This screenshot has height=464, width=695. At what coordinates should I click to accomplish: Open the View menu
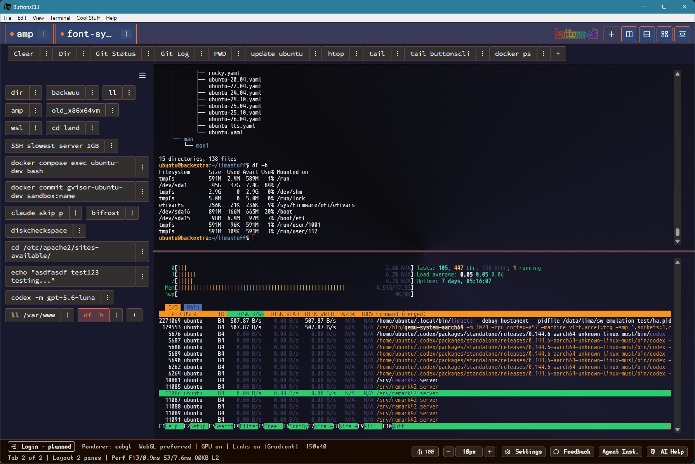pyautogui.click(x=38, y=18)
